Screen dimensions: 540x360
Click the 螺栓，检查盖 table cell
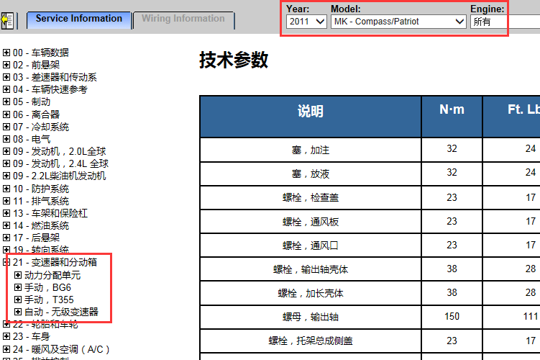[311, 197]
